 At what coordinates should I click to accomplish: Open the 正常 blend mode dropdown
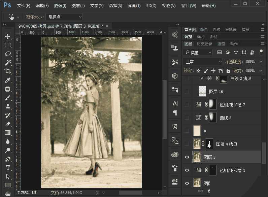click(x=203, y=62)
